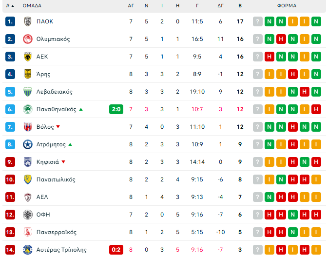Image resolution: width=327 pixels, height=258 pixels.
Task: Click the red H form box for ΑΕΚ
Action: (x=269, y=57)
